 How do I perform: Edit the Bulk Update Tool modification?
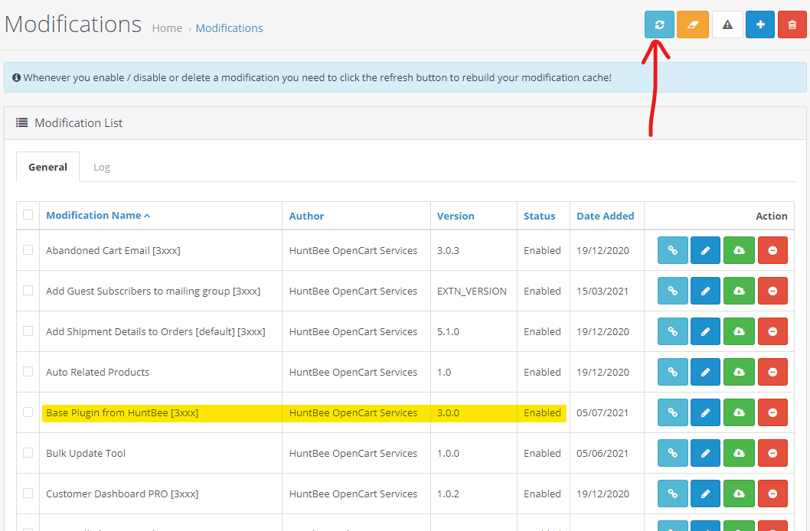click(705, 452)
